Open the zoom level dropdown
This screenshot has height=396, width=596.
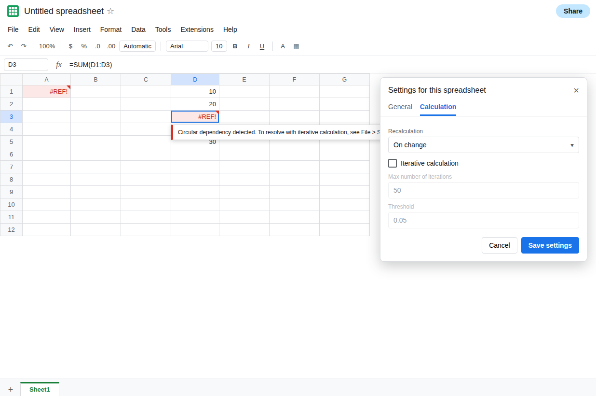click(x=47, y=46)
